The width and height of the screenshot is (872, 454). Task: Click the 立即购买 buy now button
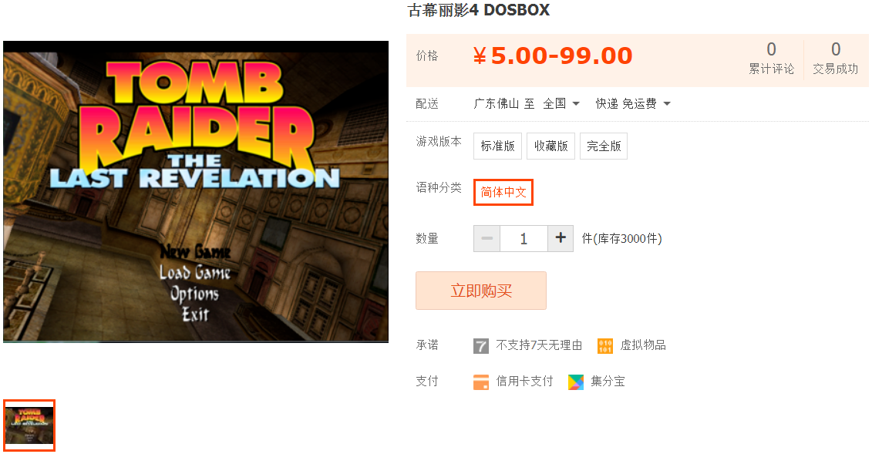click(481, 291)
